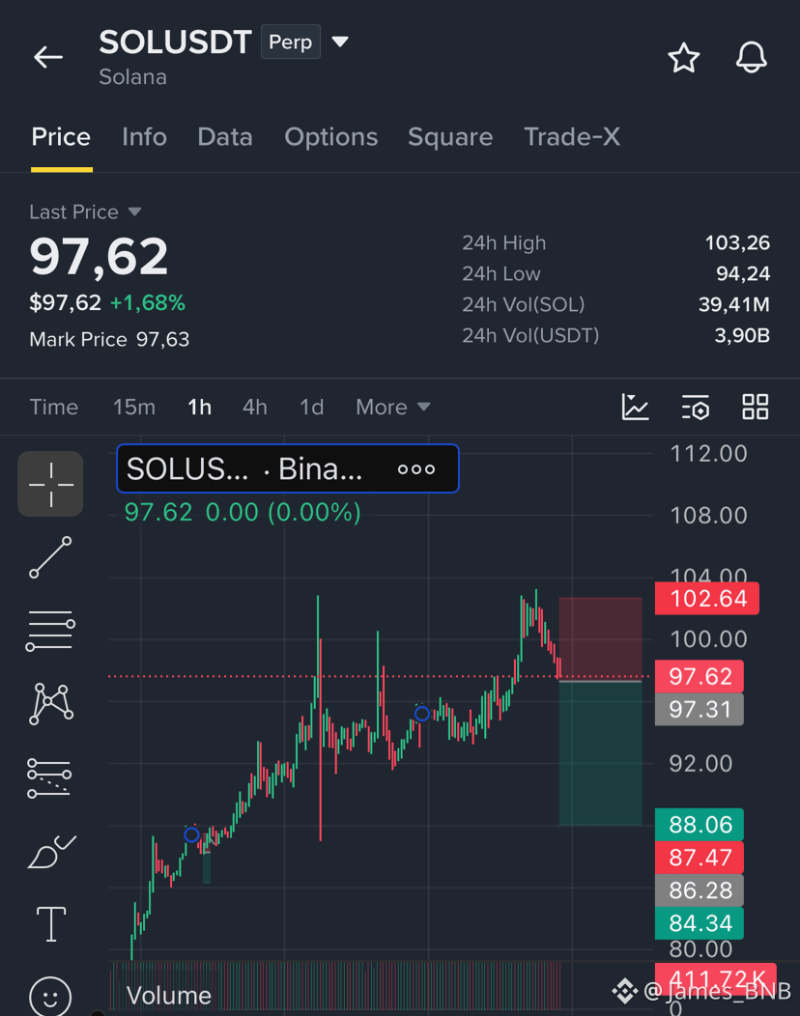Click the Volume indicator label
This screenshot has height=1016, width=800.
tap(168, 996)
